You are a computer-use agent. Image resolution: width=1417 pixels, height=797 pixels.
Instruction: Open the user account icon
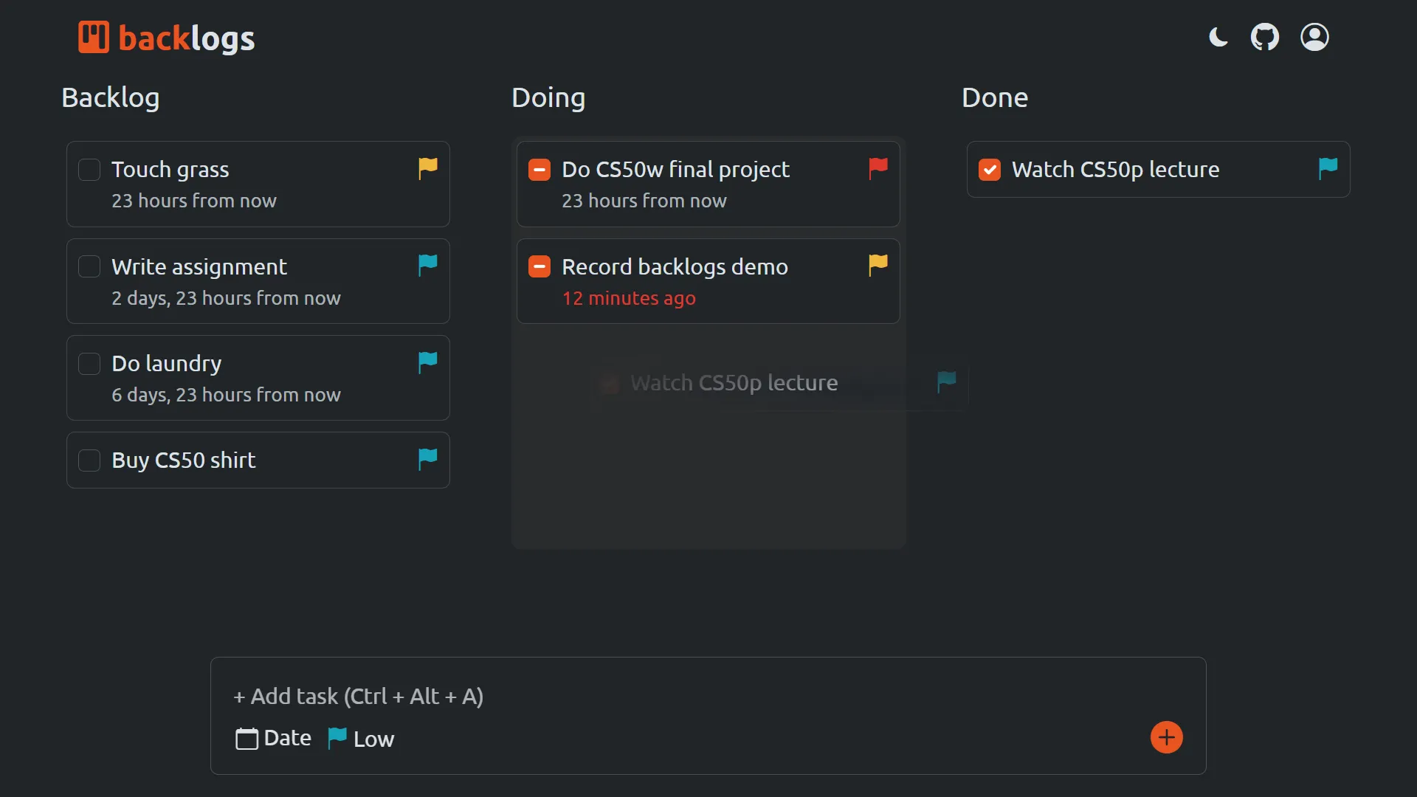[x=1314, y=37]
